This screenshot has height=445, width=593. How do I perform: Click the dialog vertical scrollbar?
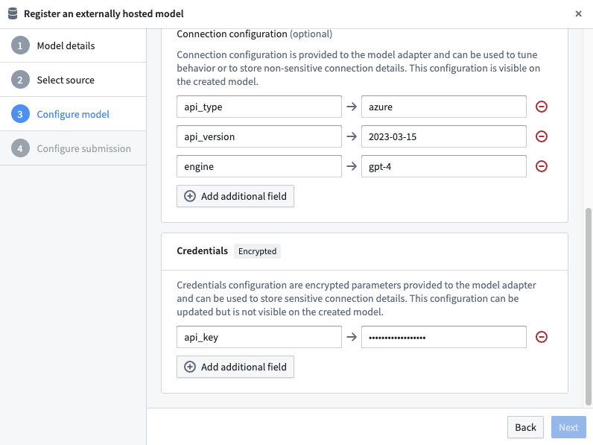[589, 306]
